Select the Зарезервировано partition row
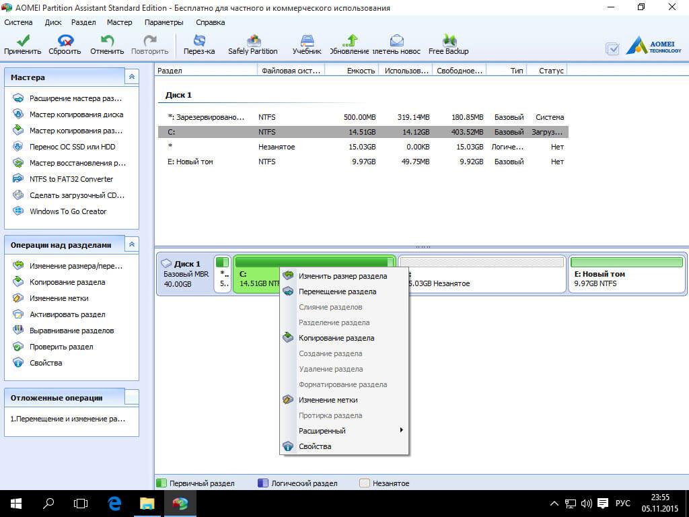Screen dimensions: 689x517 coord(363,117)
